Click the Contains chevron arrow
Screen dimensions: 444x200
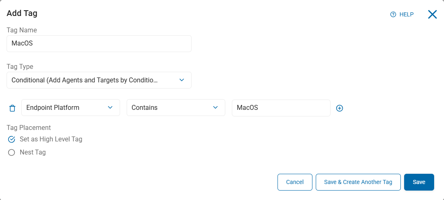point(215,108)
